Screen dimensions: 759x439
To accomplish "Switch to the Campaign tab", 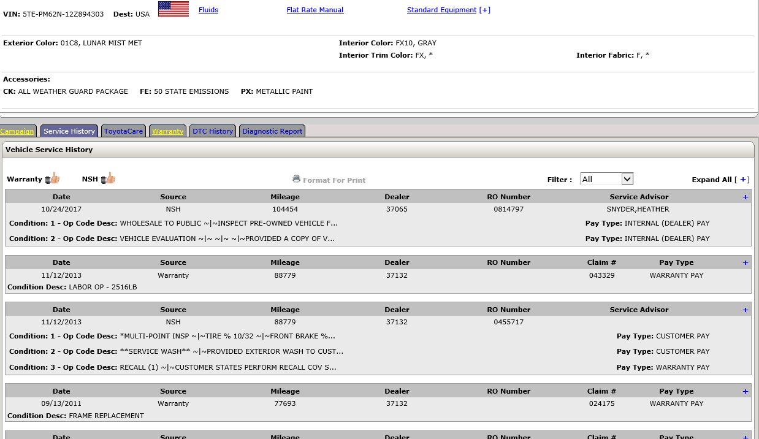I will coord(17,131).
